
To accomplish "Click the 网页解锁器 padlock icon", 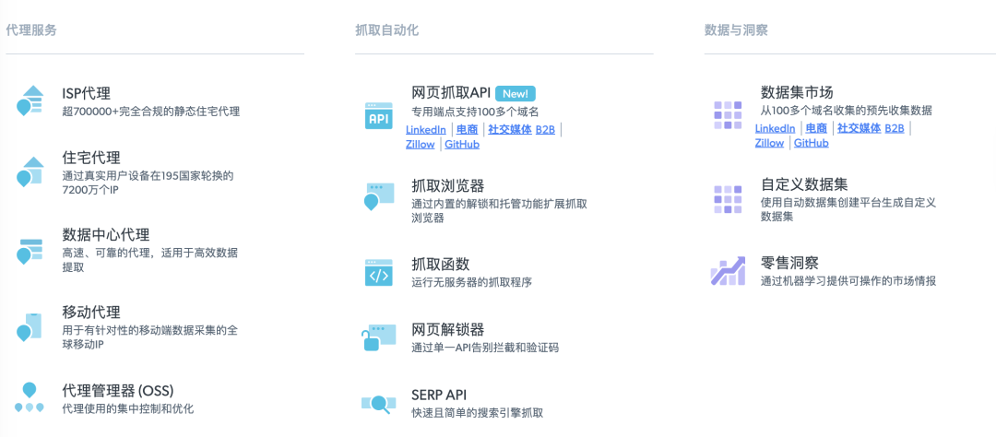I will (379, 337).
